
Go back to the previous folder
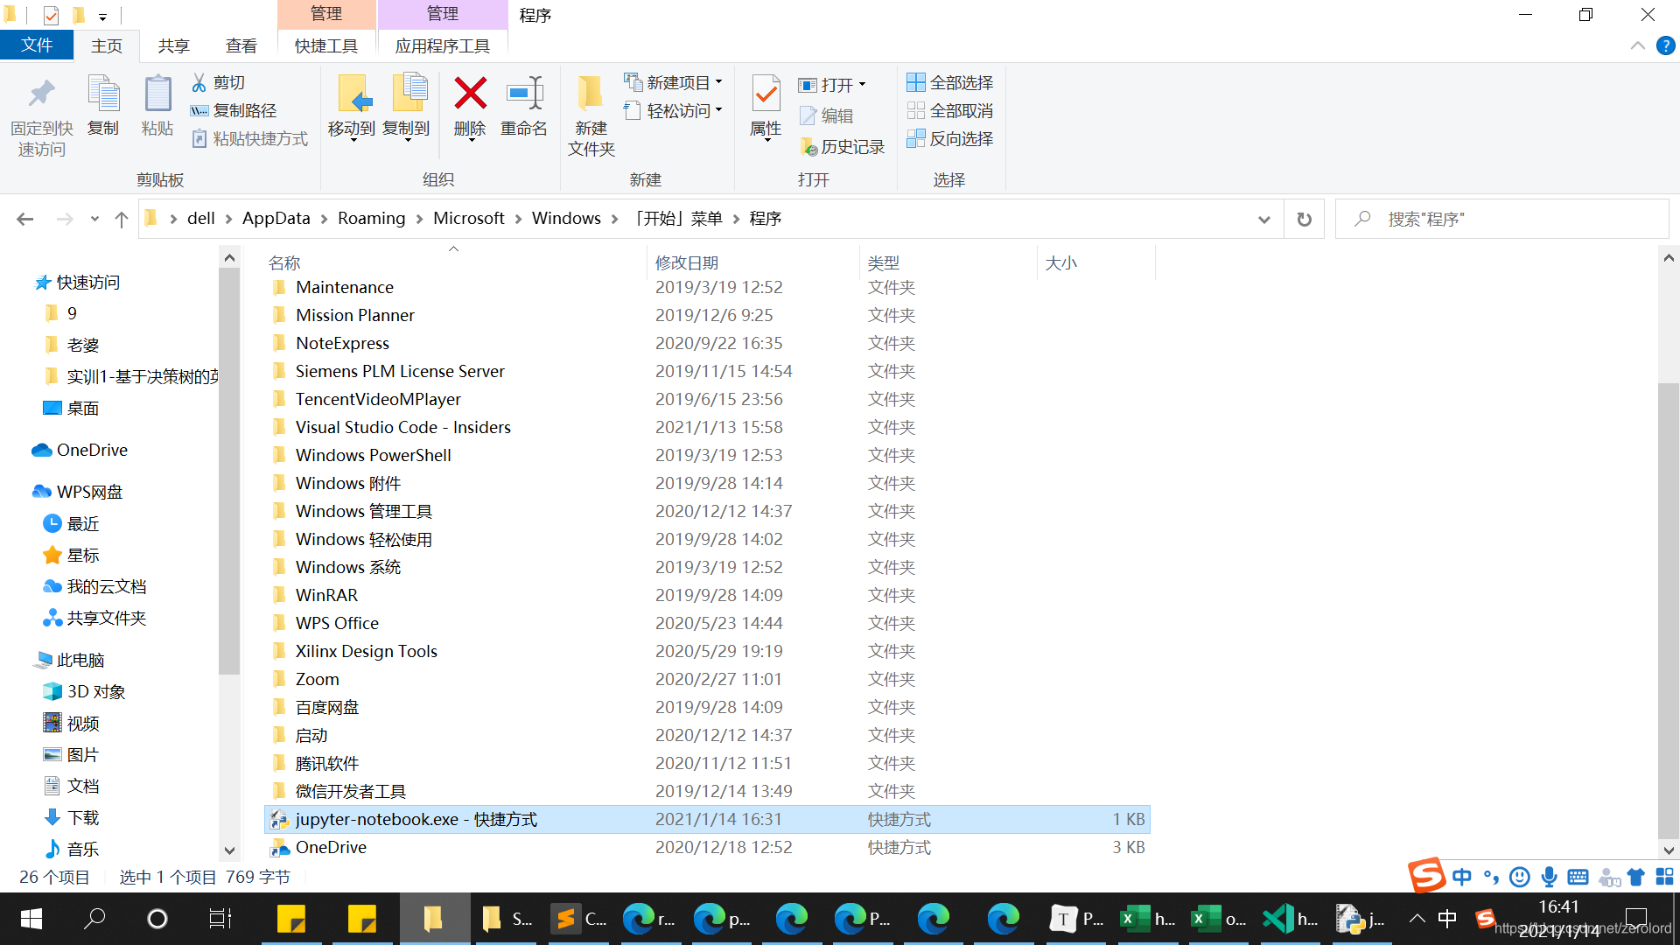coord(24,219)
